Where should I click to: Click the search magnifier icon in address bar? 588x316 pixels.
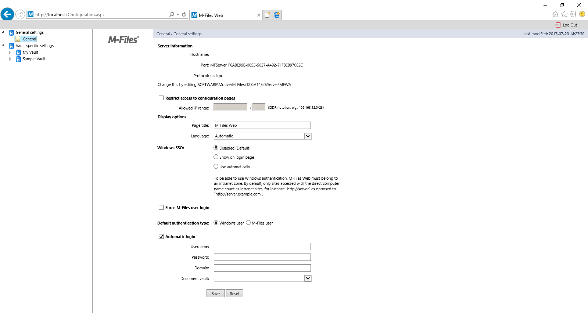coord(172,15)
